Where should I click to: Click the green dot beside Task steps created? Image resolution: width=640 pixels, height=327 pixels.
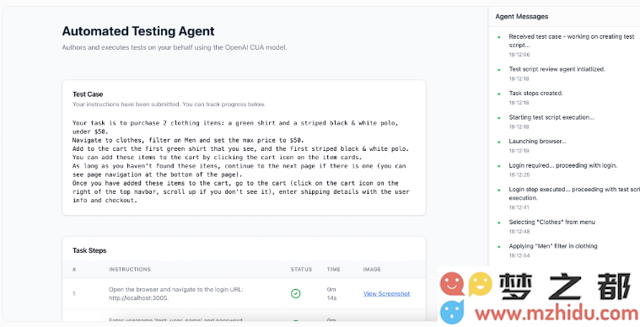[x=498, y=94]
